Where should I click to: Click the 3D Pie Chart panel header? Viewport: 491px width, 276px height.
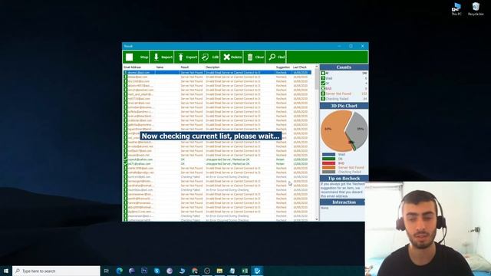[x=344, y=106]
